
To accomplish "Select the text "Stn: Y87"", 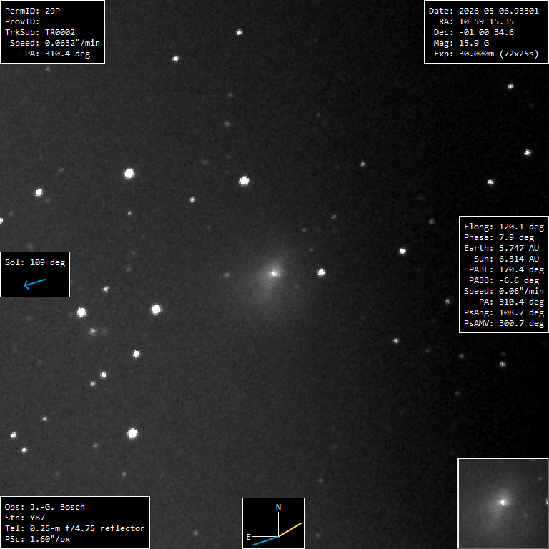I will (x=25, y=518).
